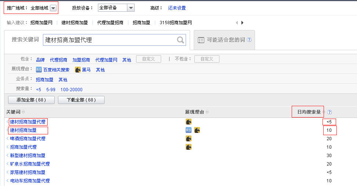Click keyword 矿泉水招商加盟代理 in results
Viewport: 357px width, 186px height.
click(x=30, y=164)
